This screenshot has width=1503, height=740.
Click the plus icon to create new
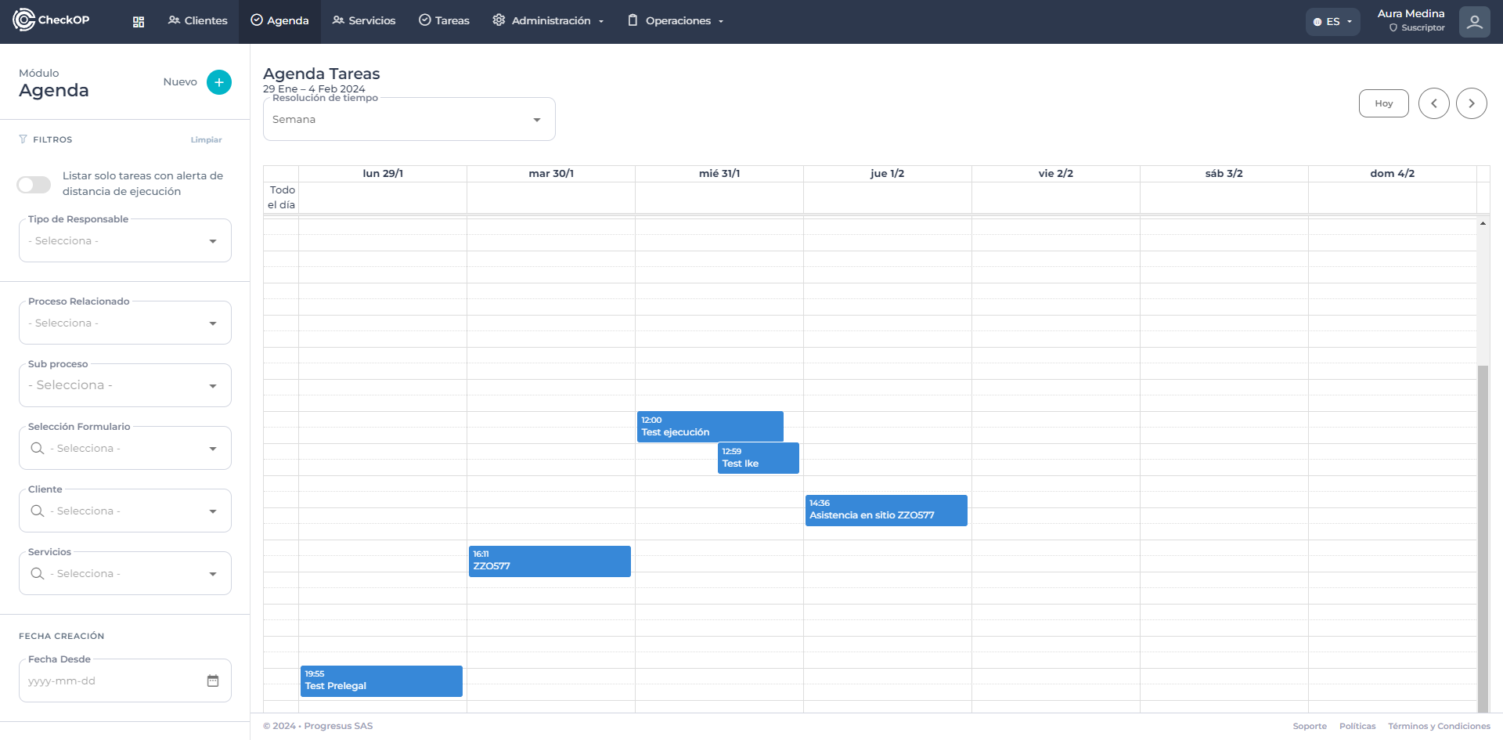pos(219,82)
